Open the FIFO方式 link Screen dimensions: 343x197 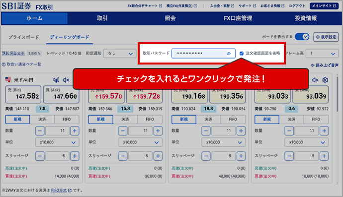click(x=59, y=191)
